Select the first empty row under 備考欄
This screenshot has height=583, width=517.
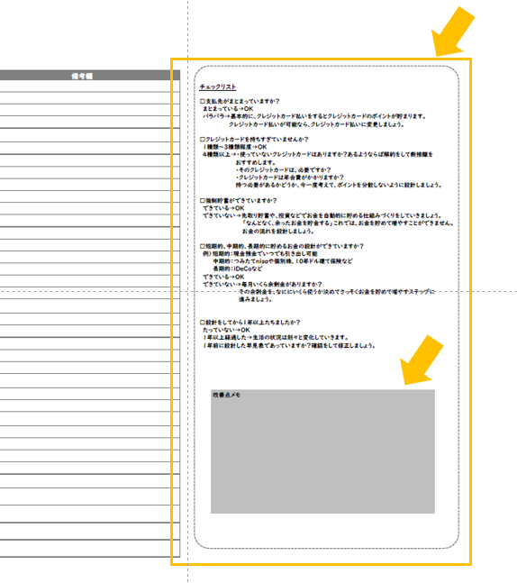click(89, 86)
